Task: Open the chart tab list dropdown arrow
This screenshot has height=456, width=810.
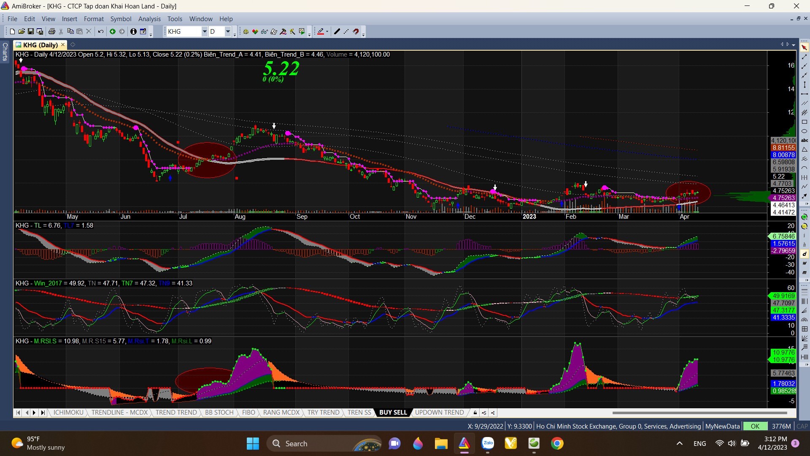Action: click(x=794, y=45)
